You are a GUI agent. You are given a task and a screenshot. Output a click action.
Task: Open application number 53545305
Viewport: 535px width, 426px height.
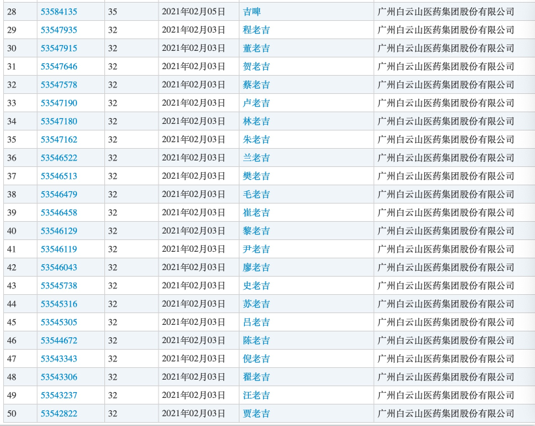coord(59,322)
